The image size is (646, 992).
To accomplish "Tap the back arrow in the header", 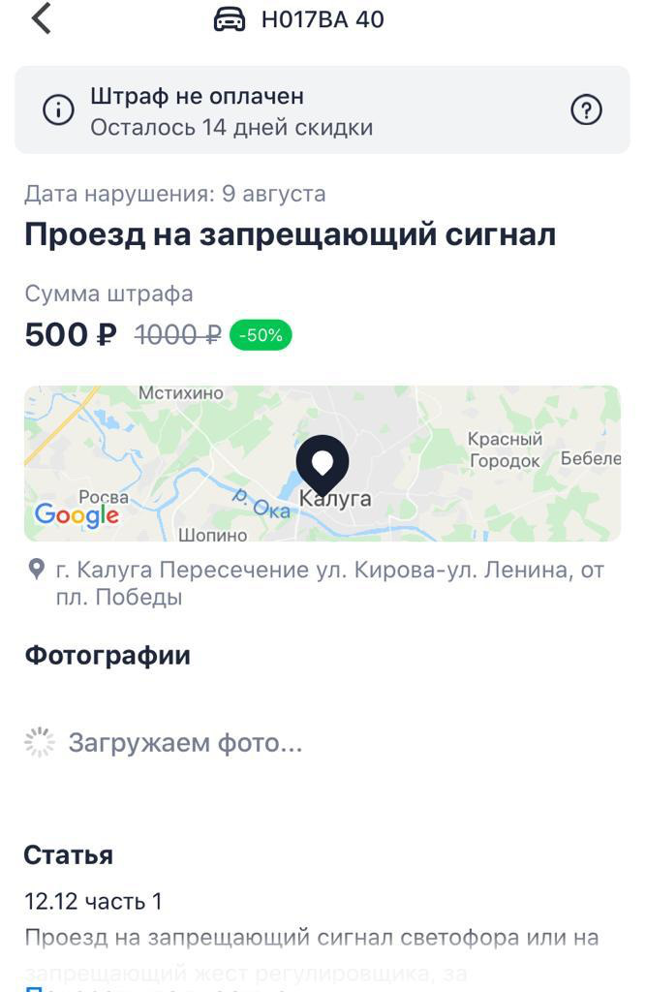I will [x=42, y=18].
